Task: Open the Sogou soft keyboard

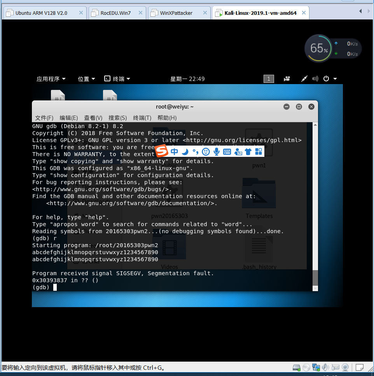Action: (227, 151)
